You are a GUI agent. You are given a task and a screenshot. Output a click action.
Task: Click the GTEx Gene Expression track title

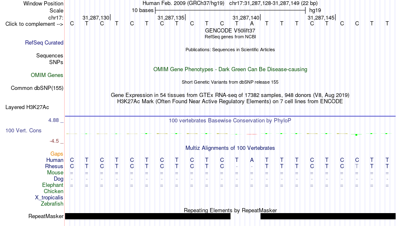click(230, 95)
